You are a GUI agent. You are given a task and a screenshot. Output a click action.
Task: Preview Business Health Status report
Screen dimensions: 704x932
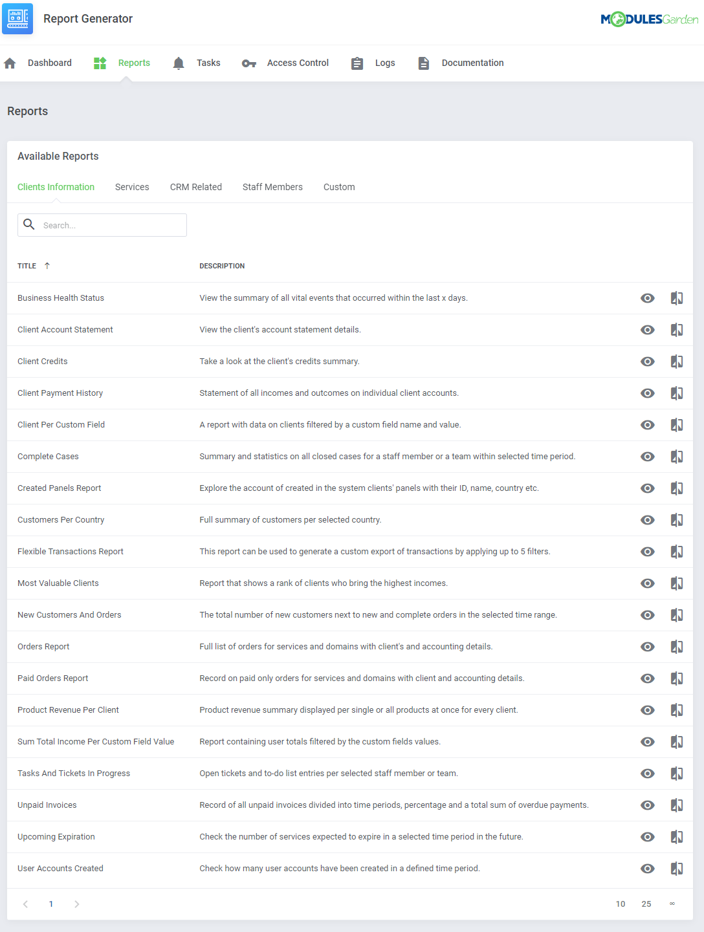pyautogui.click(x=648, y=298)
